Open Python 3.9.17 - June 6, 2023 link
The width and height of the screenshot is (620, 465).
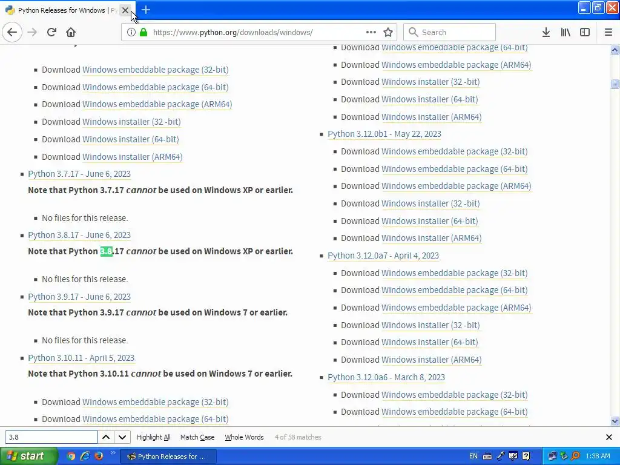click(79, 297)
